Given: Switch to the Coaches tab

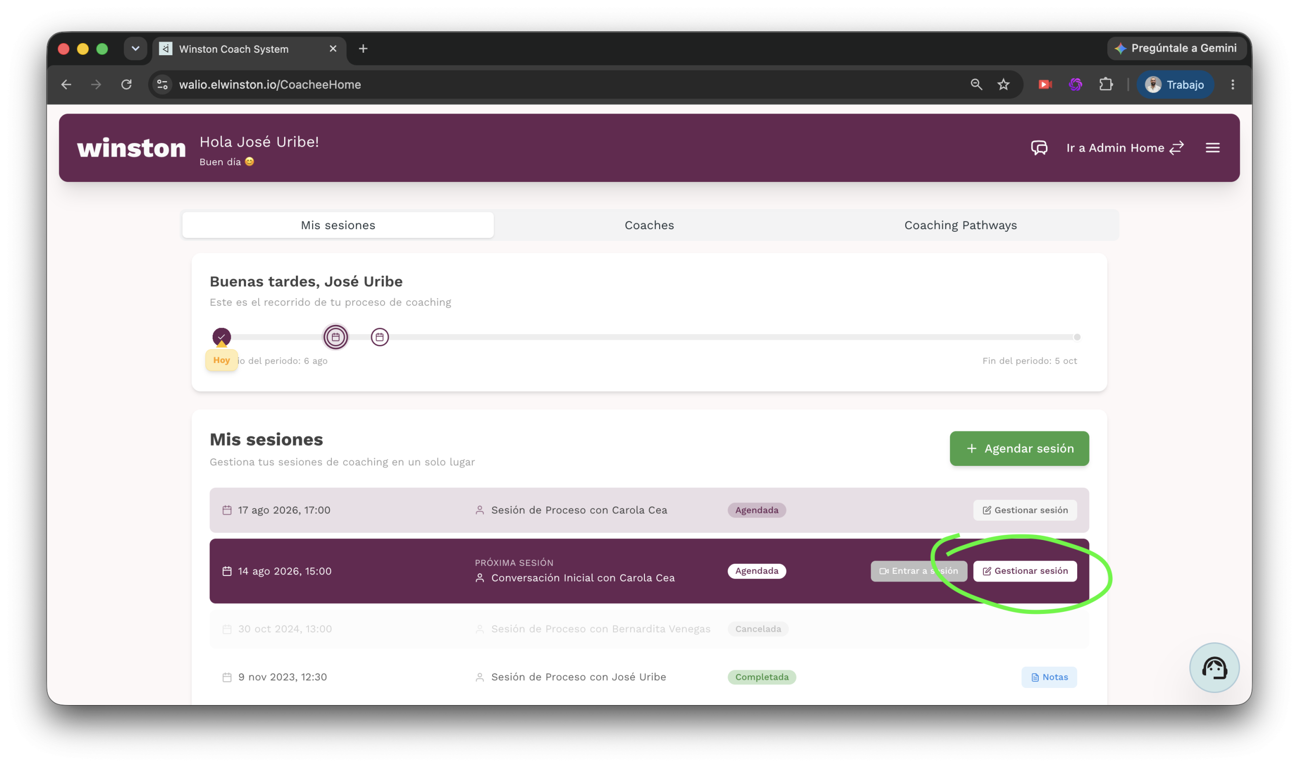Looking at the screenshot, I should coord(649,226).
